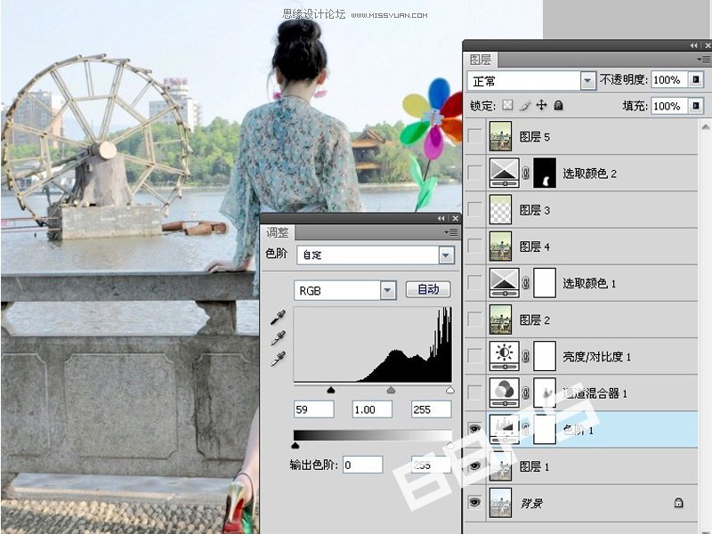Show the 选取颜色 2 layer visibility
This screenshot has width=712, height=534.
pyautogui.click(x=475, y=173)
